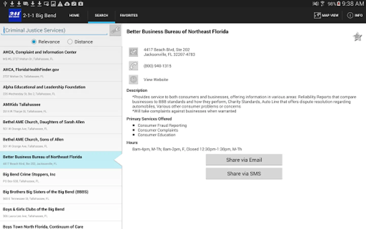The image size is (366, 229).
Task: Select Better Business Bureau of Northeast Florida row
Action: [61, 160]
